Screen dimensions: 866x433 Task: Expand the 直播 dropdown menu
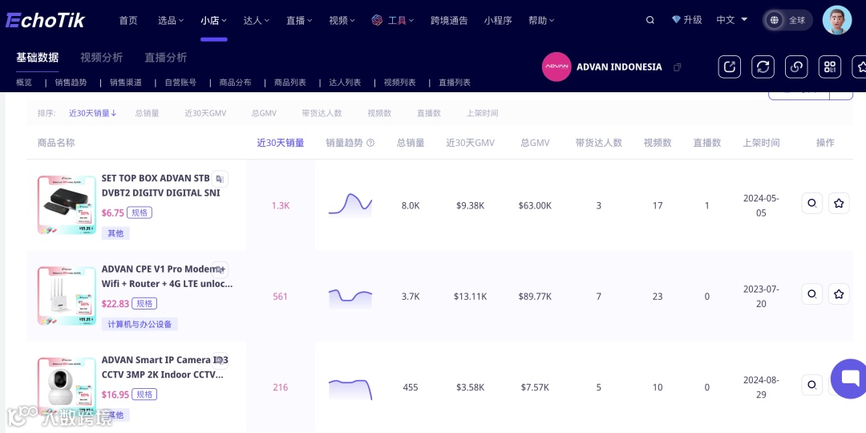point(299,20)
